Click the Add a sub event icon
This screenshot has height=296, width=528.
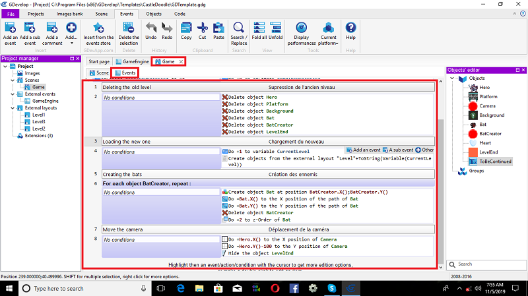coord(30,28)
